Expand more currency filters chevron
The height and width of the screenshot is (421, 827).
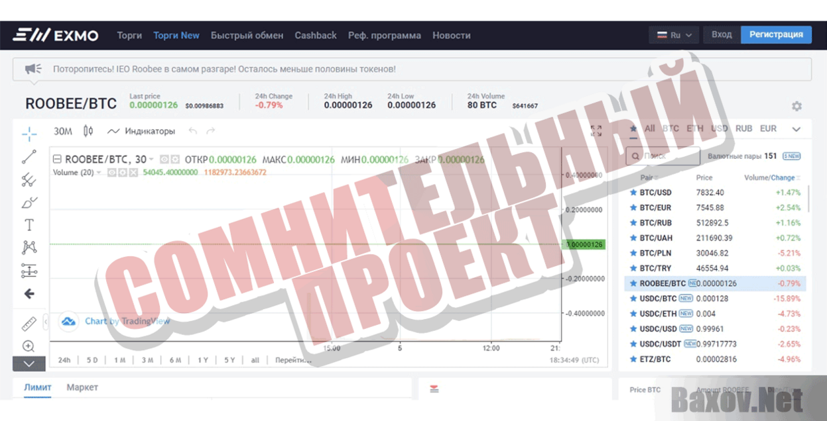tap(796, 129)
